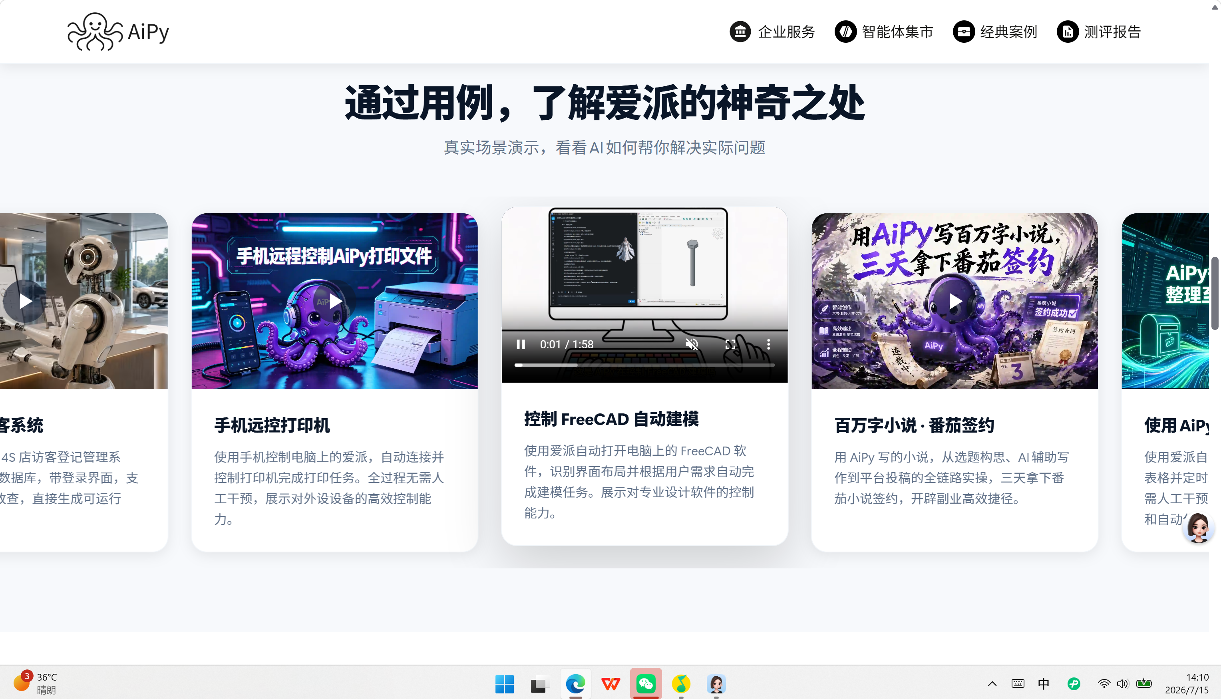The height and width of the screenshot is (699, 1221).
Task: Play the 百万字小说 番茄签约 video
Action: [x=955, y=301]
